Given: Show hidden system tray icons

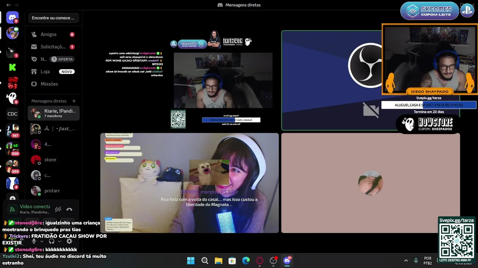Looking at the screenshot, I should coord(406,261).
